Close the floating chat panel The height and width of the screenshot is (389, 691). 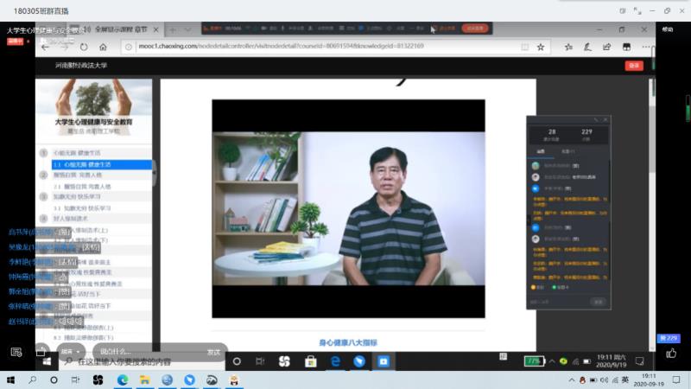click(605, 119)
